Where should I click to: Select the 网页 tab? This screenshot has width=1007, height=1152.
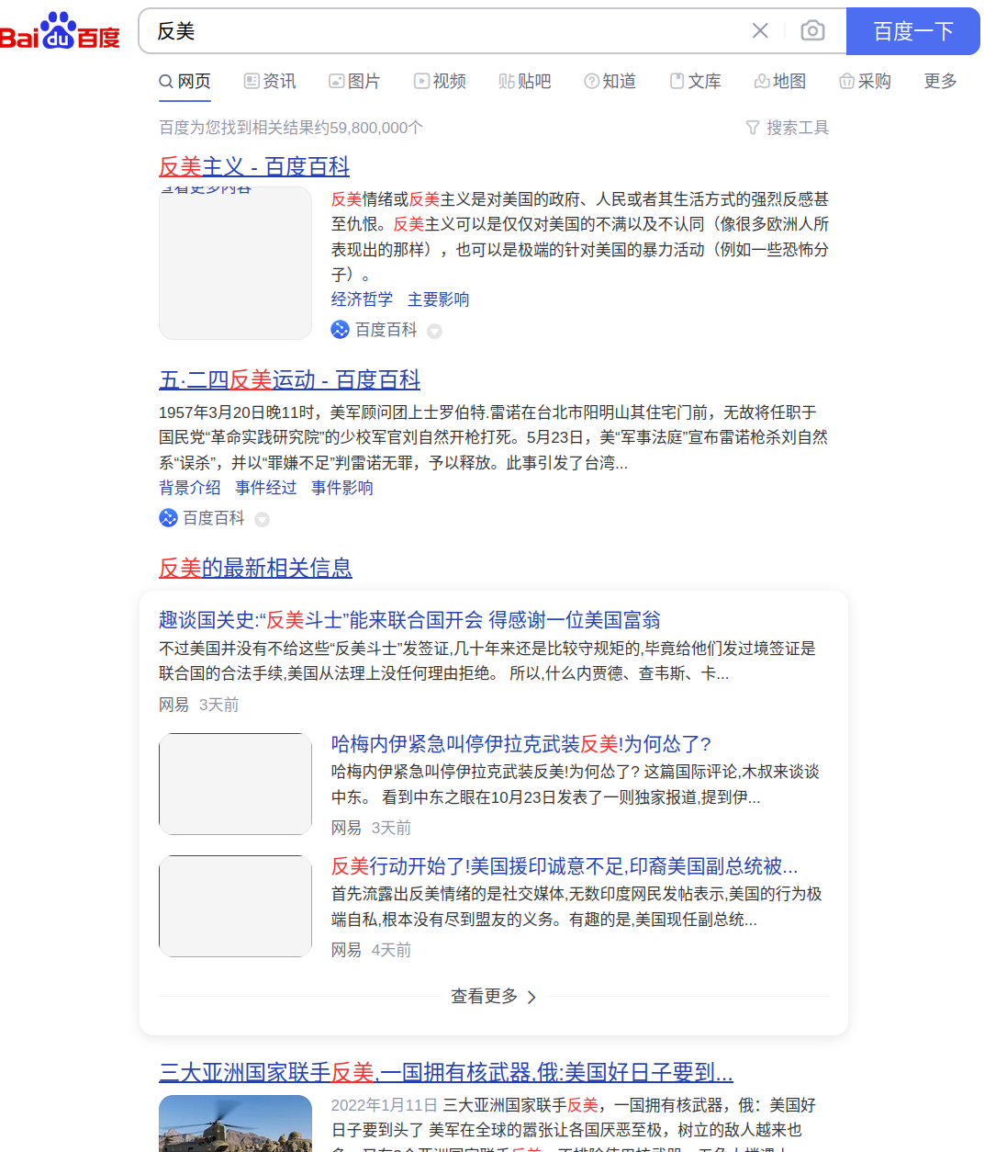coord(185,82)
